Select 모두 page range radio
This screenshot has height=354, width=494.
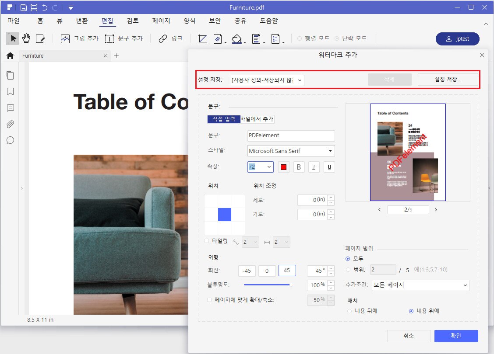pyautogui.click(x=348, y=259)
